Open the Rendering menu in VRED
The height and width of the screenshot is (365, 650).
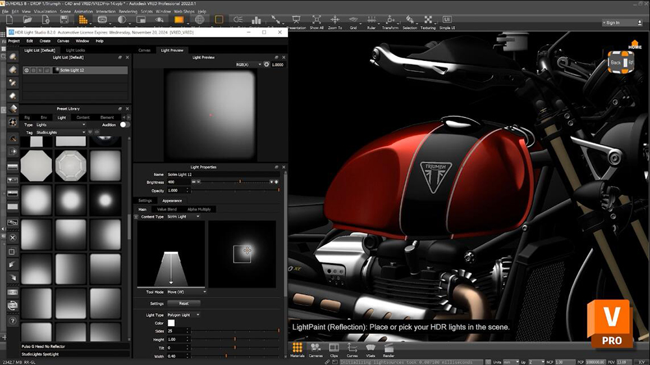pos(127,12)
